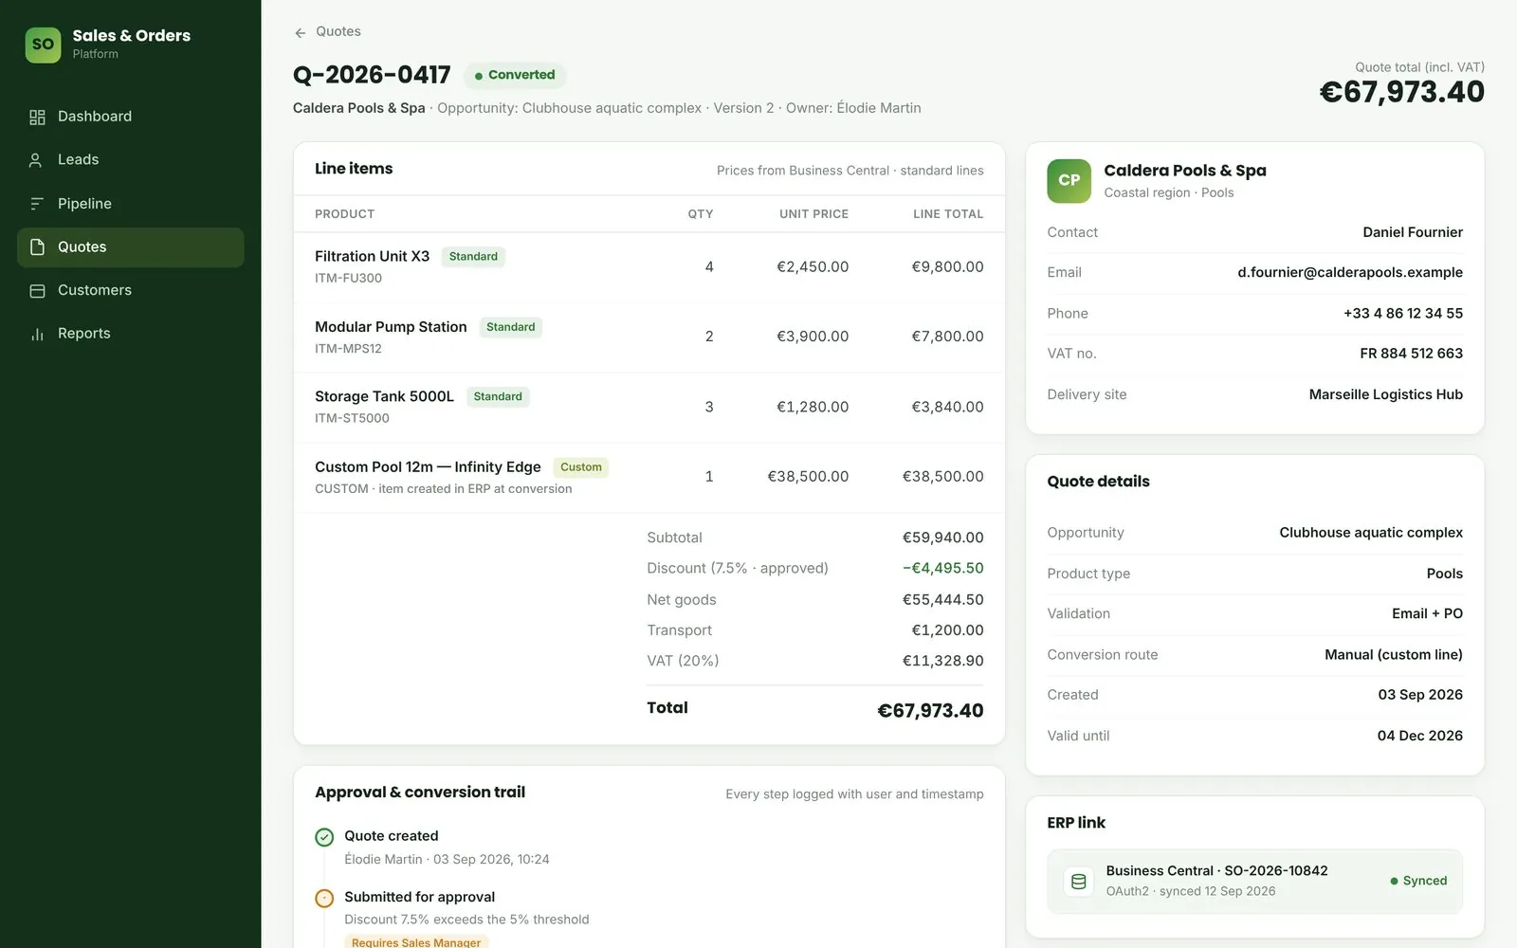Click the Quote created checkmark icon
The width and height of the screenshot is (1517, 948).
tap(324, 837)
